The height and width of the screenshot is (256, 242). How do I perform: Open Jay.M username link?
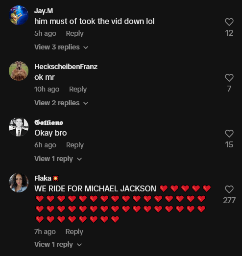coord(44,11)
